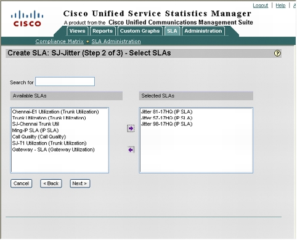
Task: Proceed with the Next > button
Action: tap(79, 183)
